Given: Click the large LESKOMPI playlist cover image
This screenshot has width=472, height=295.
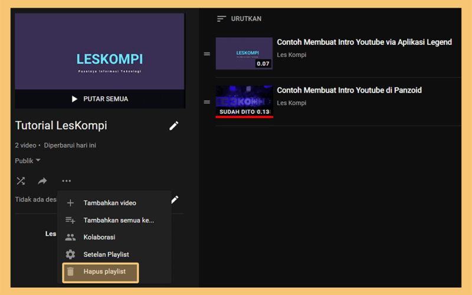Looking at the screenshot, I should [x=100, y=51].
